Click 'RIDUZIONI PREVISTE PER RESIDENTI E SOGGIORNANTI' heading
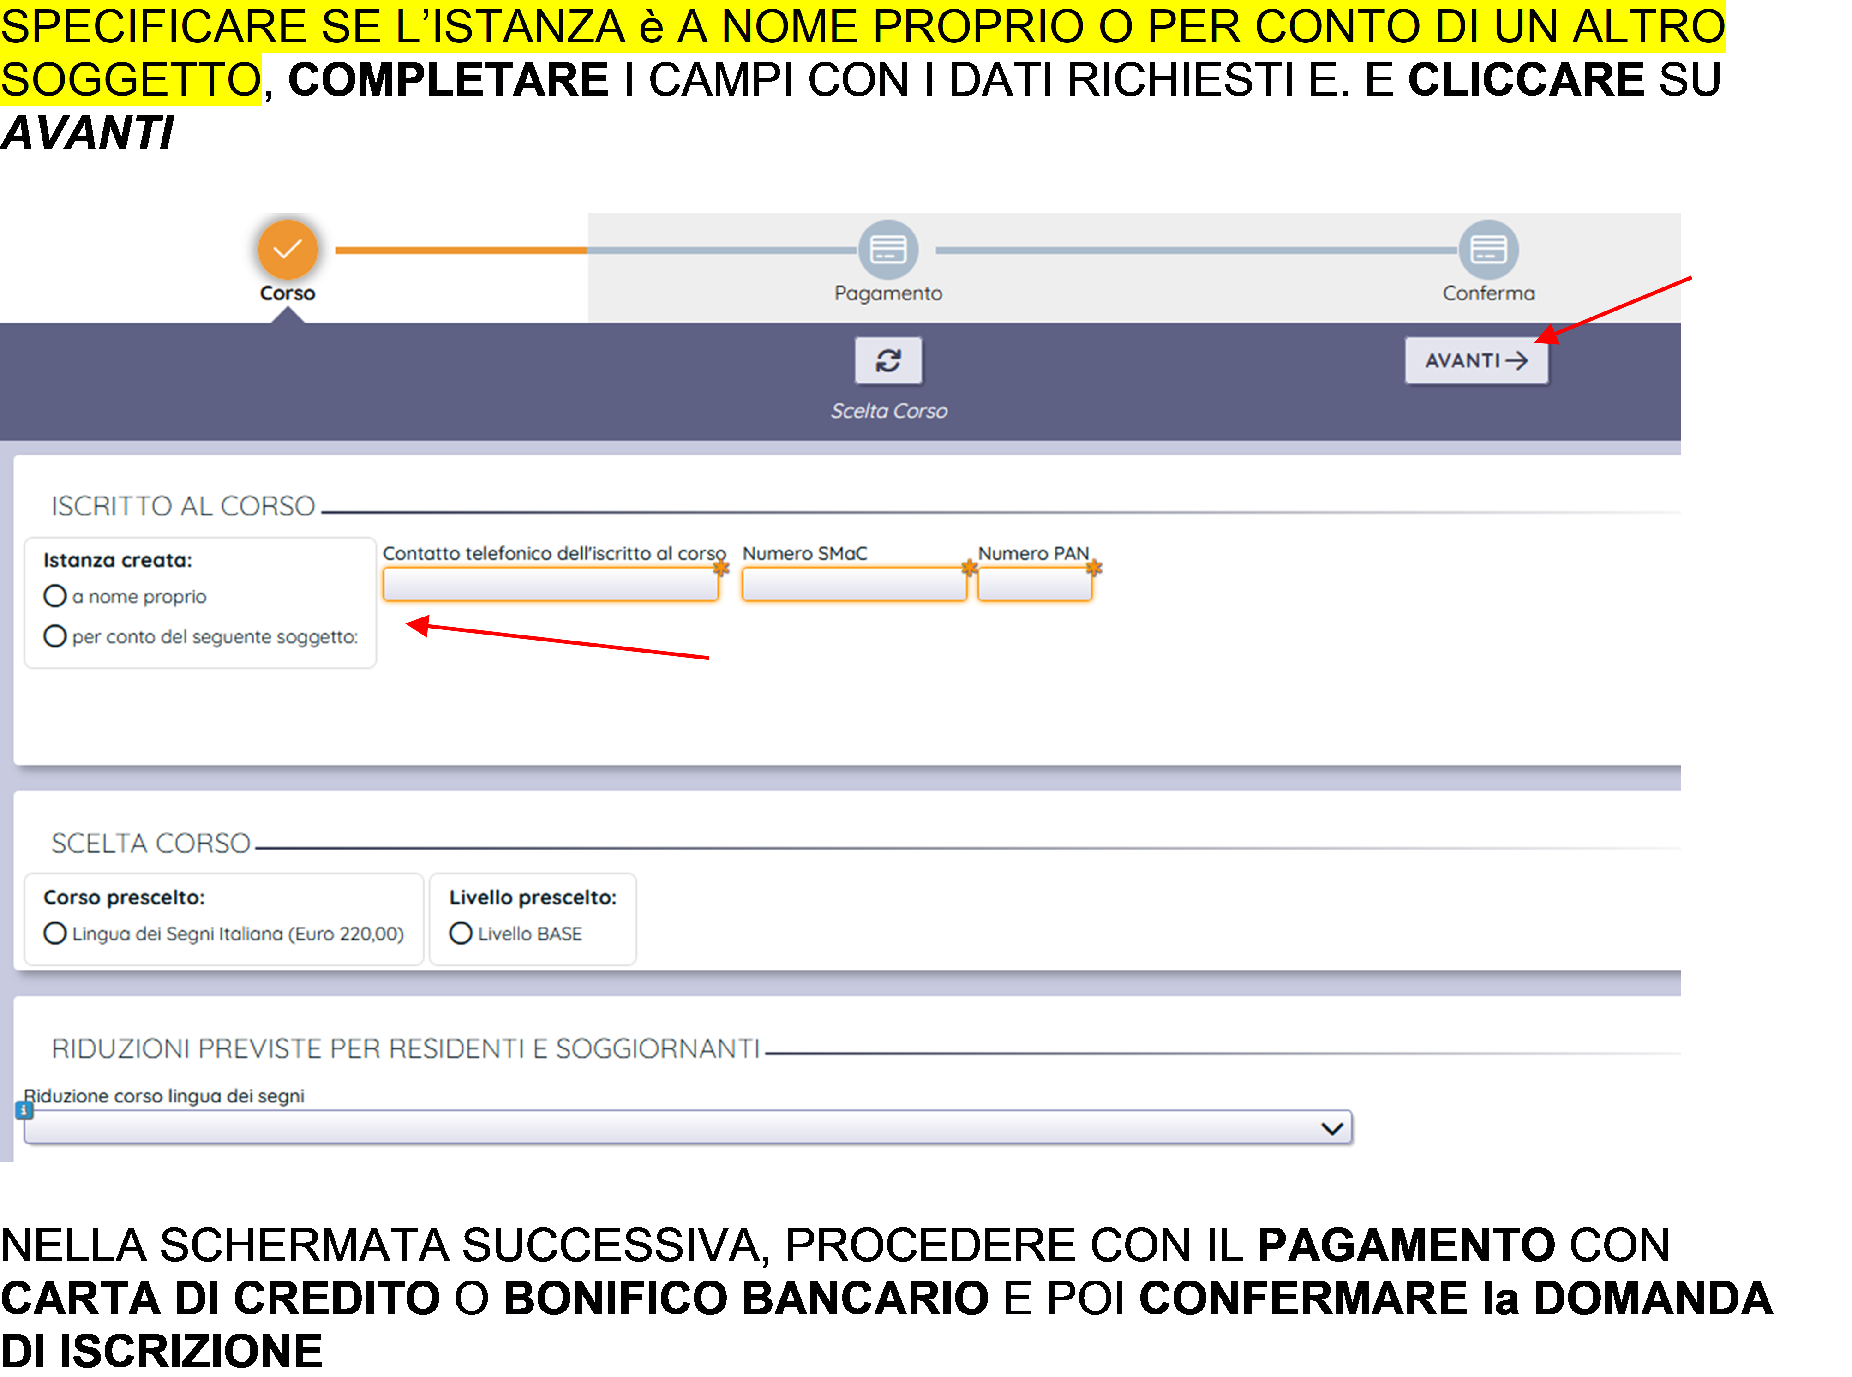The width and height of the screenshot is (1852, 1377). point(406,1048)
